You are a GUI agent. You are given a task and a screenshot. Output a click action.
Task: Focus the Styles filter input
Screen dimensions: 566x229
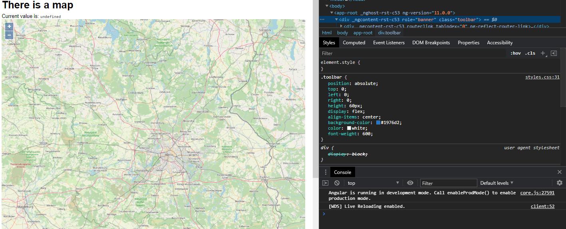coord(412,53)
